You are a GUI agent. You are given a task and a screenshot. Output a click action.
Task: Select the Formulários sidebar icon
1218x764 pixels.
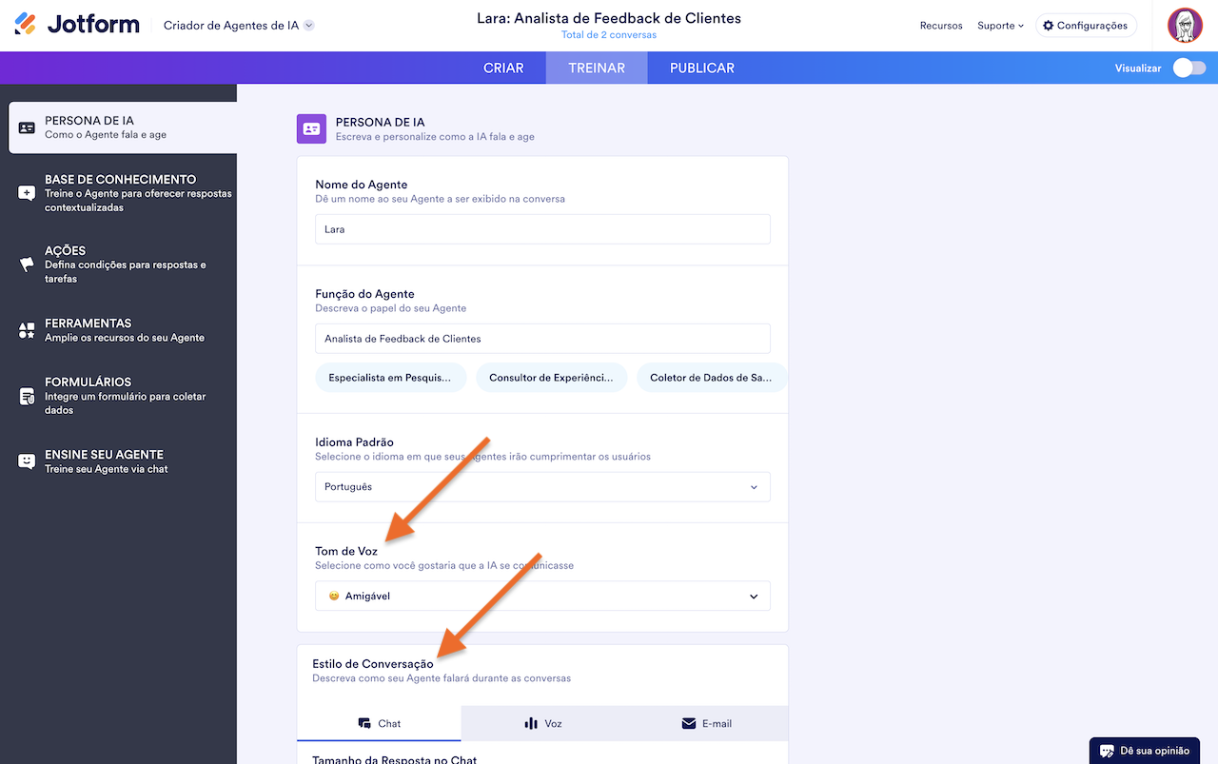27,396
